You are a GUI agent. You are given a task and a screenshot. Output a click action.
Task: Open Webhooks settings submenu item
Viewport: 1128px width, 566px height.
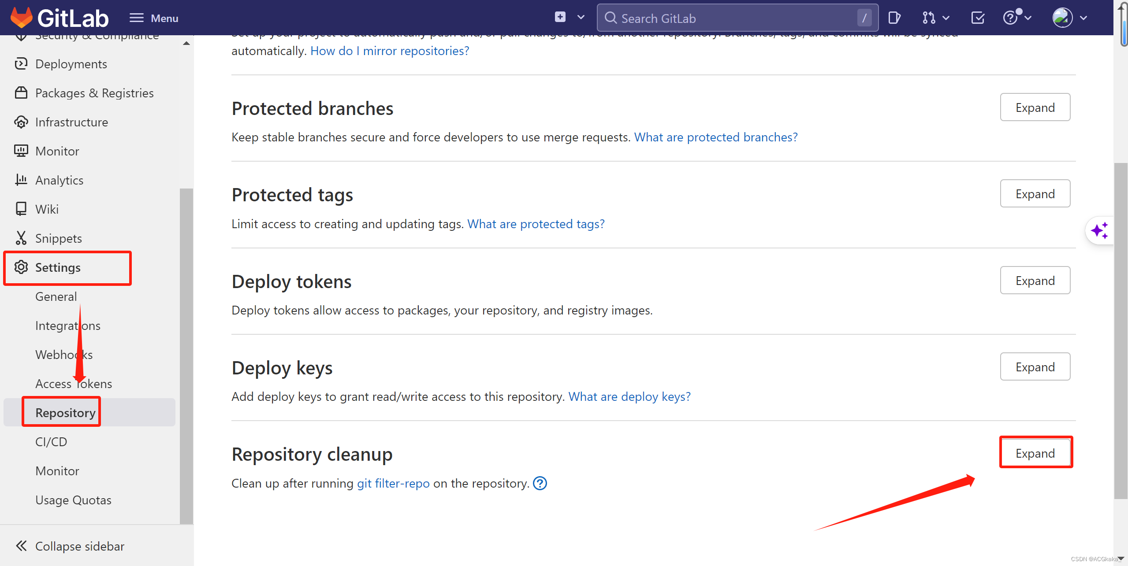click(x=64, y=355)
